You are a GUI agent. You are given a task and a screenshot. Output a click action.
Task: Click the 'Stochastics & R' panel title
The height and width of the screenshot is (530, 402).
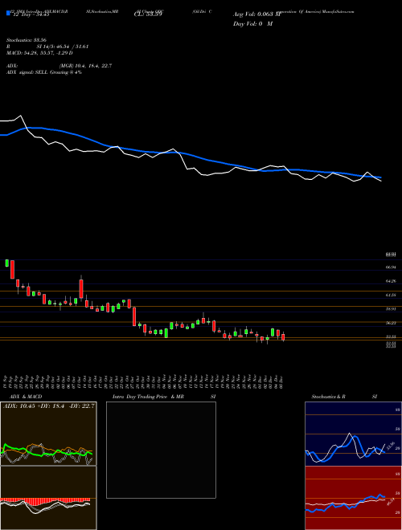pos(329,397)
